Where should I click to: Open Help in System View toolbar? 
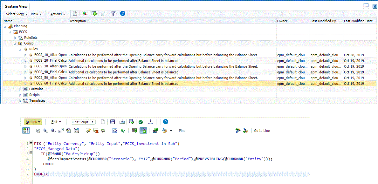tap(122, 14)
